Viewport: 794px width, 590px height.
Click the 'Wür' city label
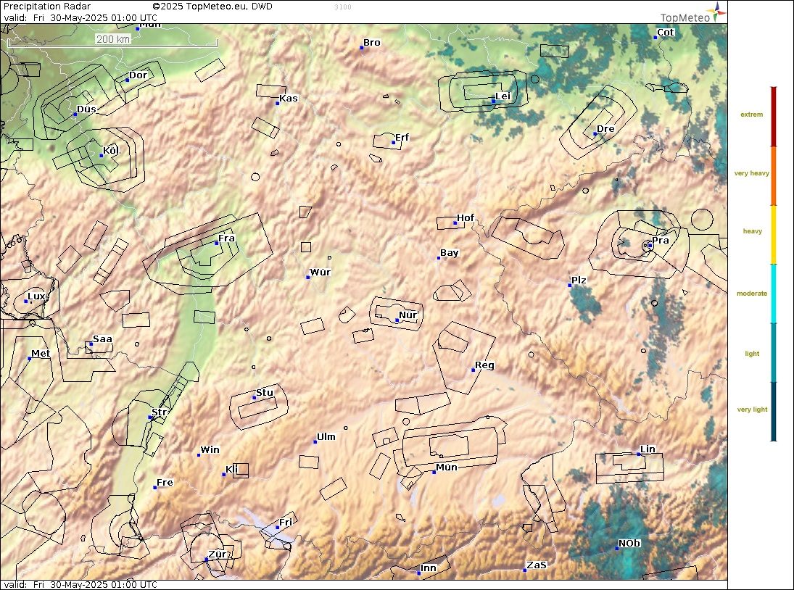pos(320,273)
